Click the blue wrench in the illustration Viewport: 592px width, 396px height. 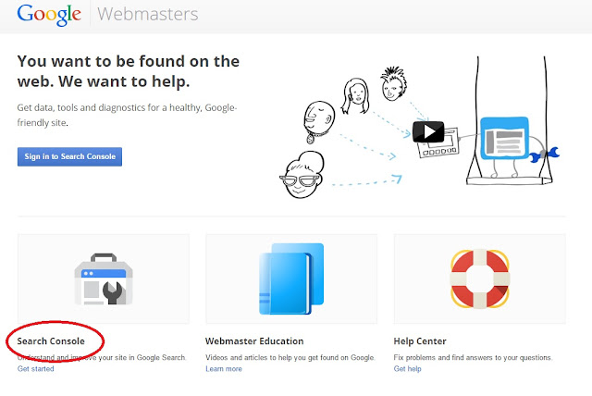tap(544, 155)
